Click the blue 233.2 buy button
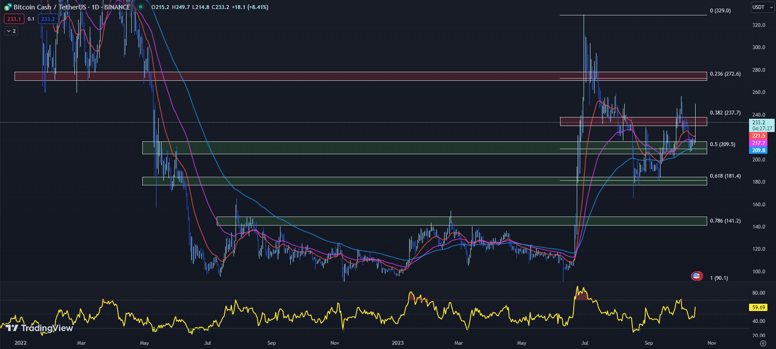This screenshot has height=349, width=776. coord(48,19)
